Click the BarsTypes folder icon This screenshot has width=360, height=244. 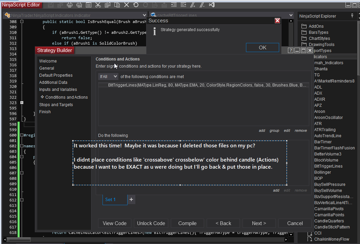pyautogui.click(x=304, y=32)
